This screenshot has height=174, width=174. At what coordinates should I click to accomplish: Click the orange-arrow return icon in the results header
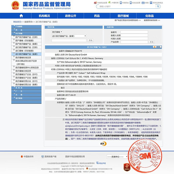click(x=157, y=47)
